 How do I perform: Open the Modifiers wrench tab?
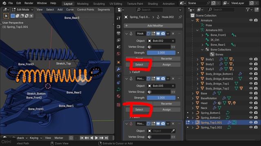pos(119,69)
